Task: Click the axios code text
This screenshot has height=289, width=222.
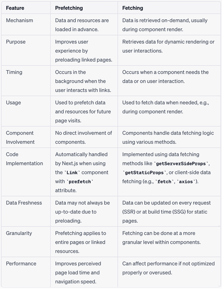Action: [186, 181]
